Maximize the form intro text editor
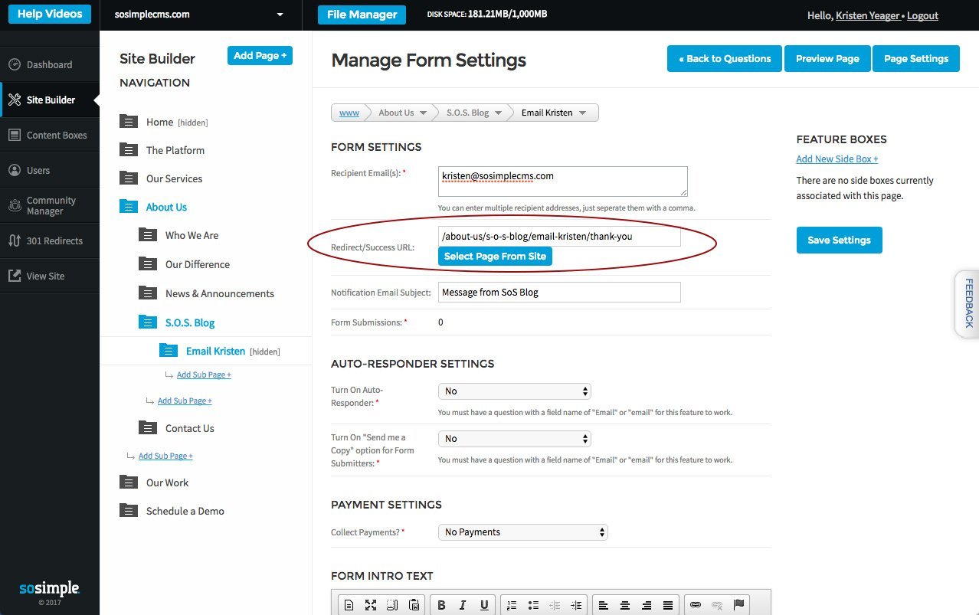 (x=371, y=605)
